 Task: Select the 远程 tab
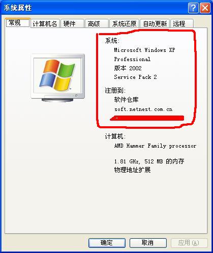tap(182, 23)
